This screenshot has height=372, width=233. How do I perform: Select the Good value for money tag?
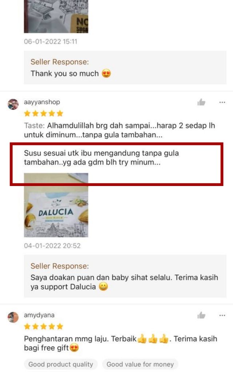(x=140, y=364)
